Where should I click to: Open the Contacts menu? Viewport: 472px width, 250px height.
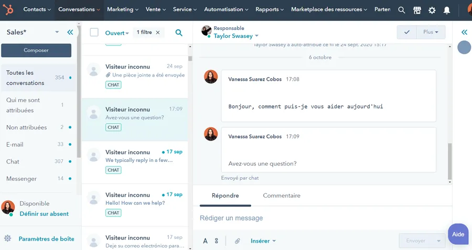(x=37, y=9)
